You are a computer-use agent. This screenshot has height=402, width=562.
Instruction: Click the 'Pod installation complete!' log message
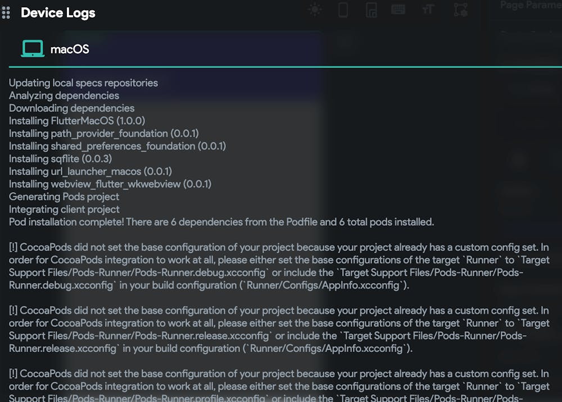click(221, 222)
